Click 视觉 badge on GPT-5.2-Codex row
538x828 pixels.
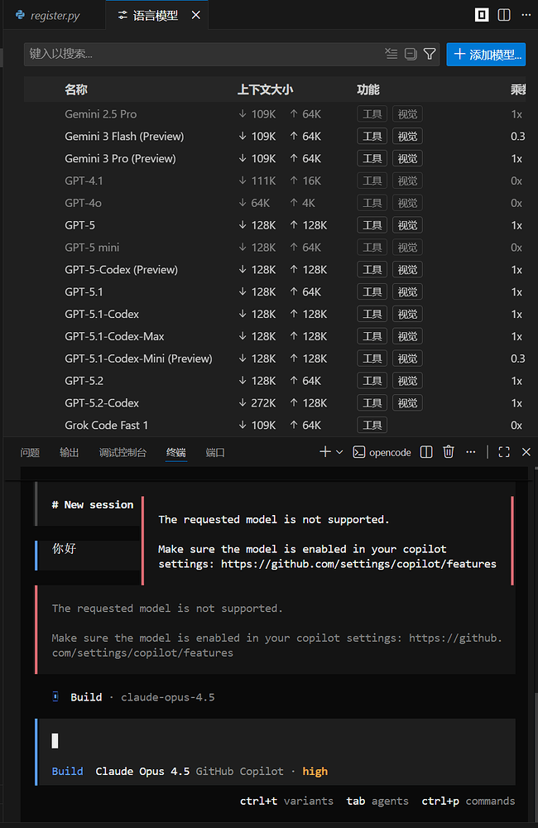[407, 403]
